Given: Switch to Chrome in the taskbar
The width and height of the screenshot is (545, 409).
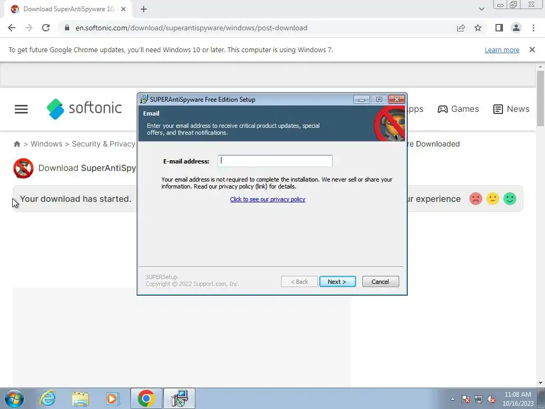Looking at the screenshot, I should 146,398.
